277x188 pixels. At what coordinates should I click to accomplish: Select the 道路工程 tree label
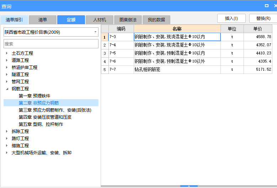[20, 60]
